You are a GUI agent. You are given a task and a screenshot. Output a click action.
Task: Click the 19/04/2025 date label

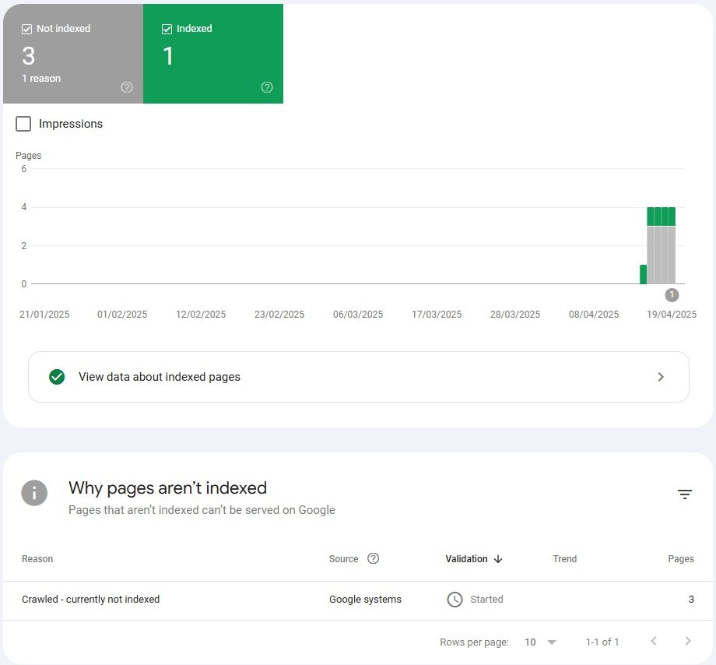(x=672, y=315)
